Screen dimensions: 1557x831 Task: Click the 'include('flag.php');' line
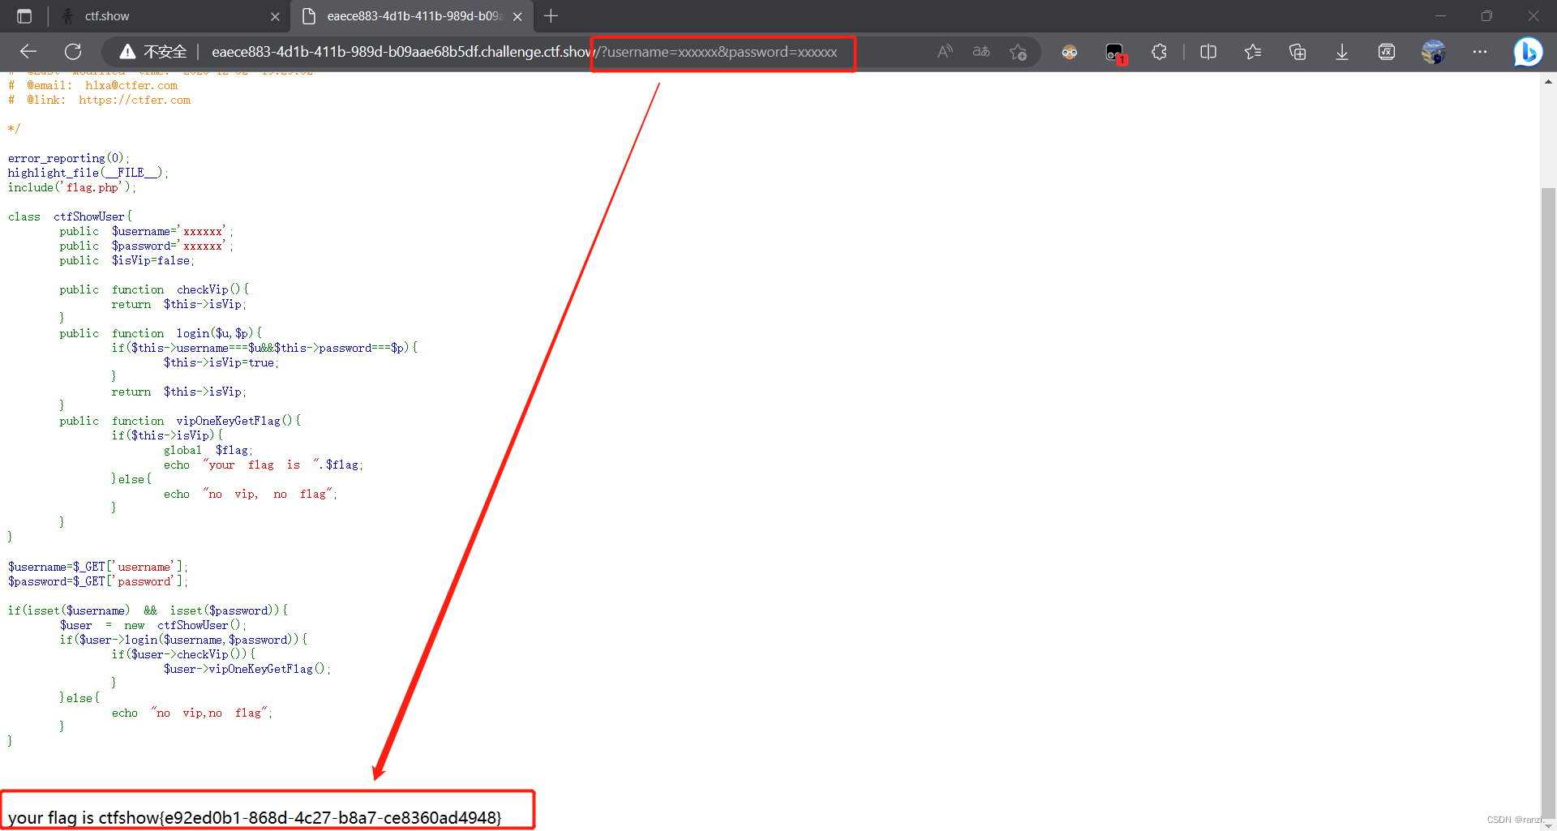[x=72, y=187]
